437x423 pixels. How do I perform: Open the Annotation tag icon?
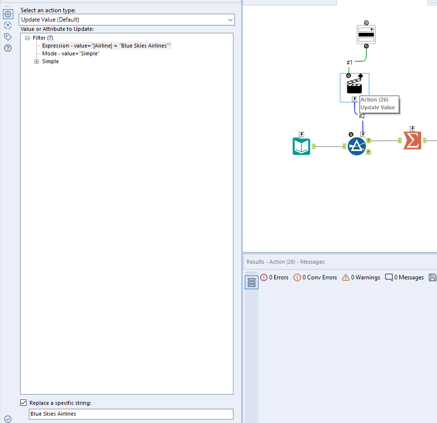click(8, 37)
